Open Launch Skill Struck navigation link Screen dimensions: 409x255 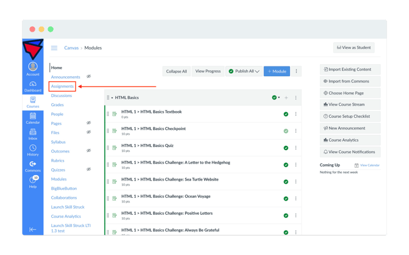pos(68,207)
